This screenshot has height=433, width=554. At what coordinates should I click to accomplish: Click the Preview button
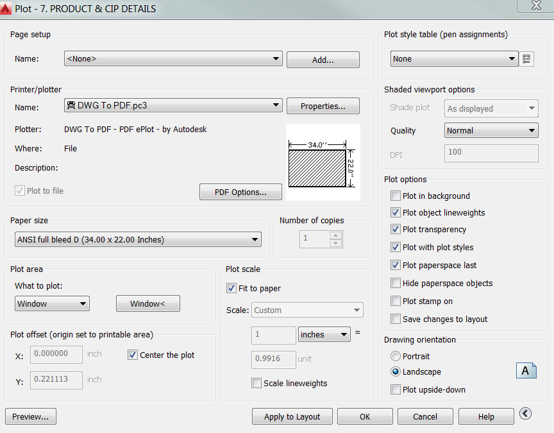click(30, 416)
